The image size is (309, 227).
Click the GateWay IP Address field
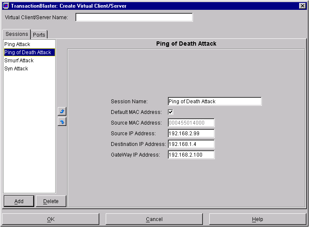click(x=191, y=154)
